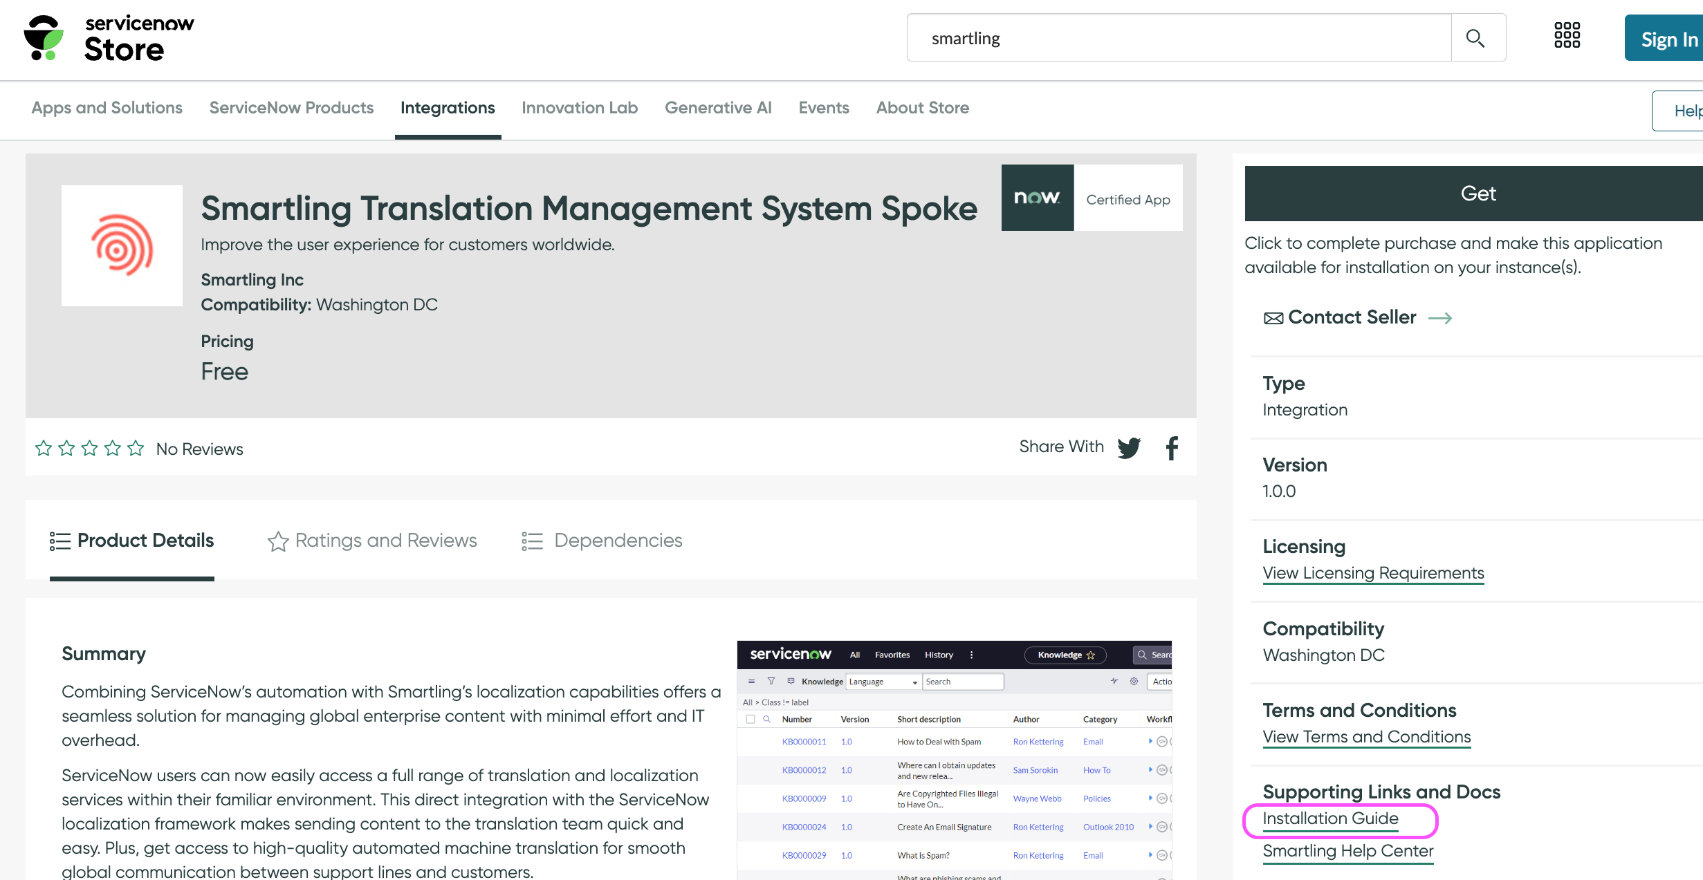The height and width of the screenshot is (880, 1703).
Task: Click the Contact Seller envelope icon
Action: [1273, 318]
